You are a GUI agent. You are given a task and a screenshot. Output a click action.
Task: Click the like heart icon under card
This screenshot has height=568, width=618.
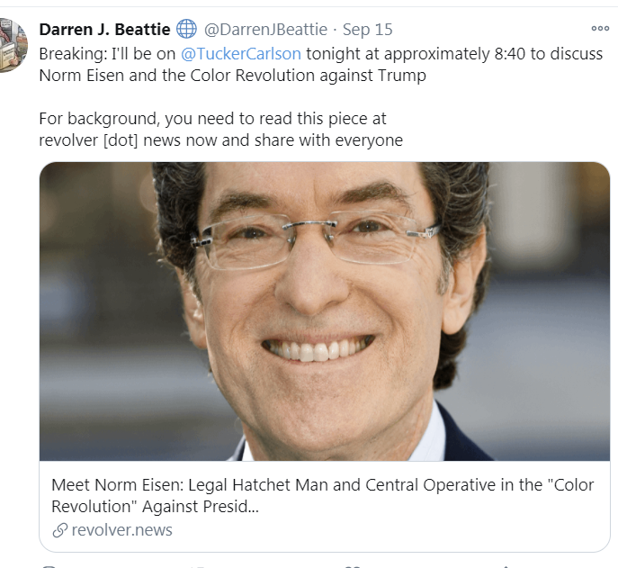click(x=354, y=566)
